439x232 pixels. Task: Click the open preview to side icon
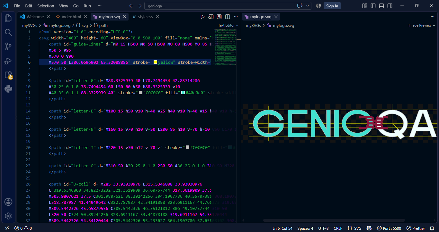pos(211,17)
